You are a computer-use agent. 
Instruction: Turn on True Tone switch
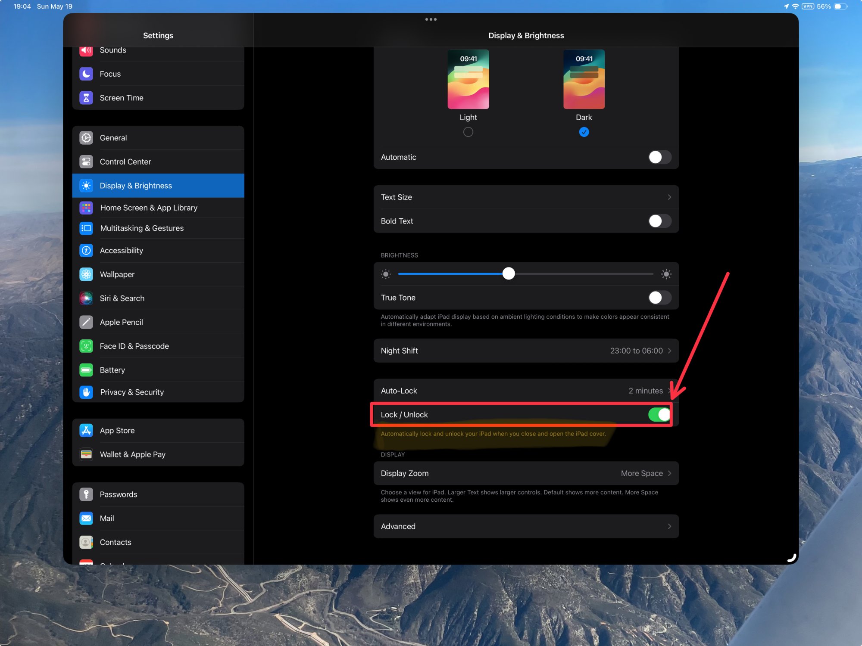[x=659, y=298]
